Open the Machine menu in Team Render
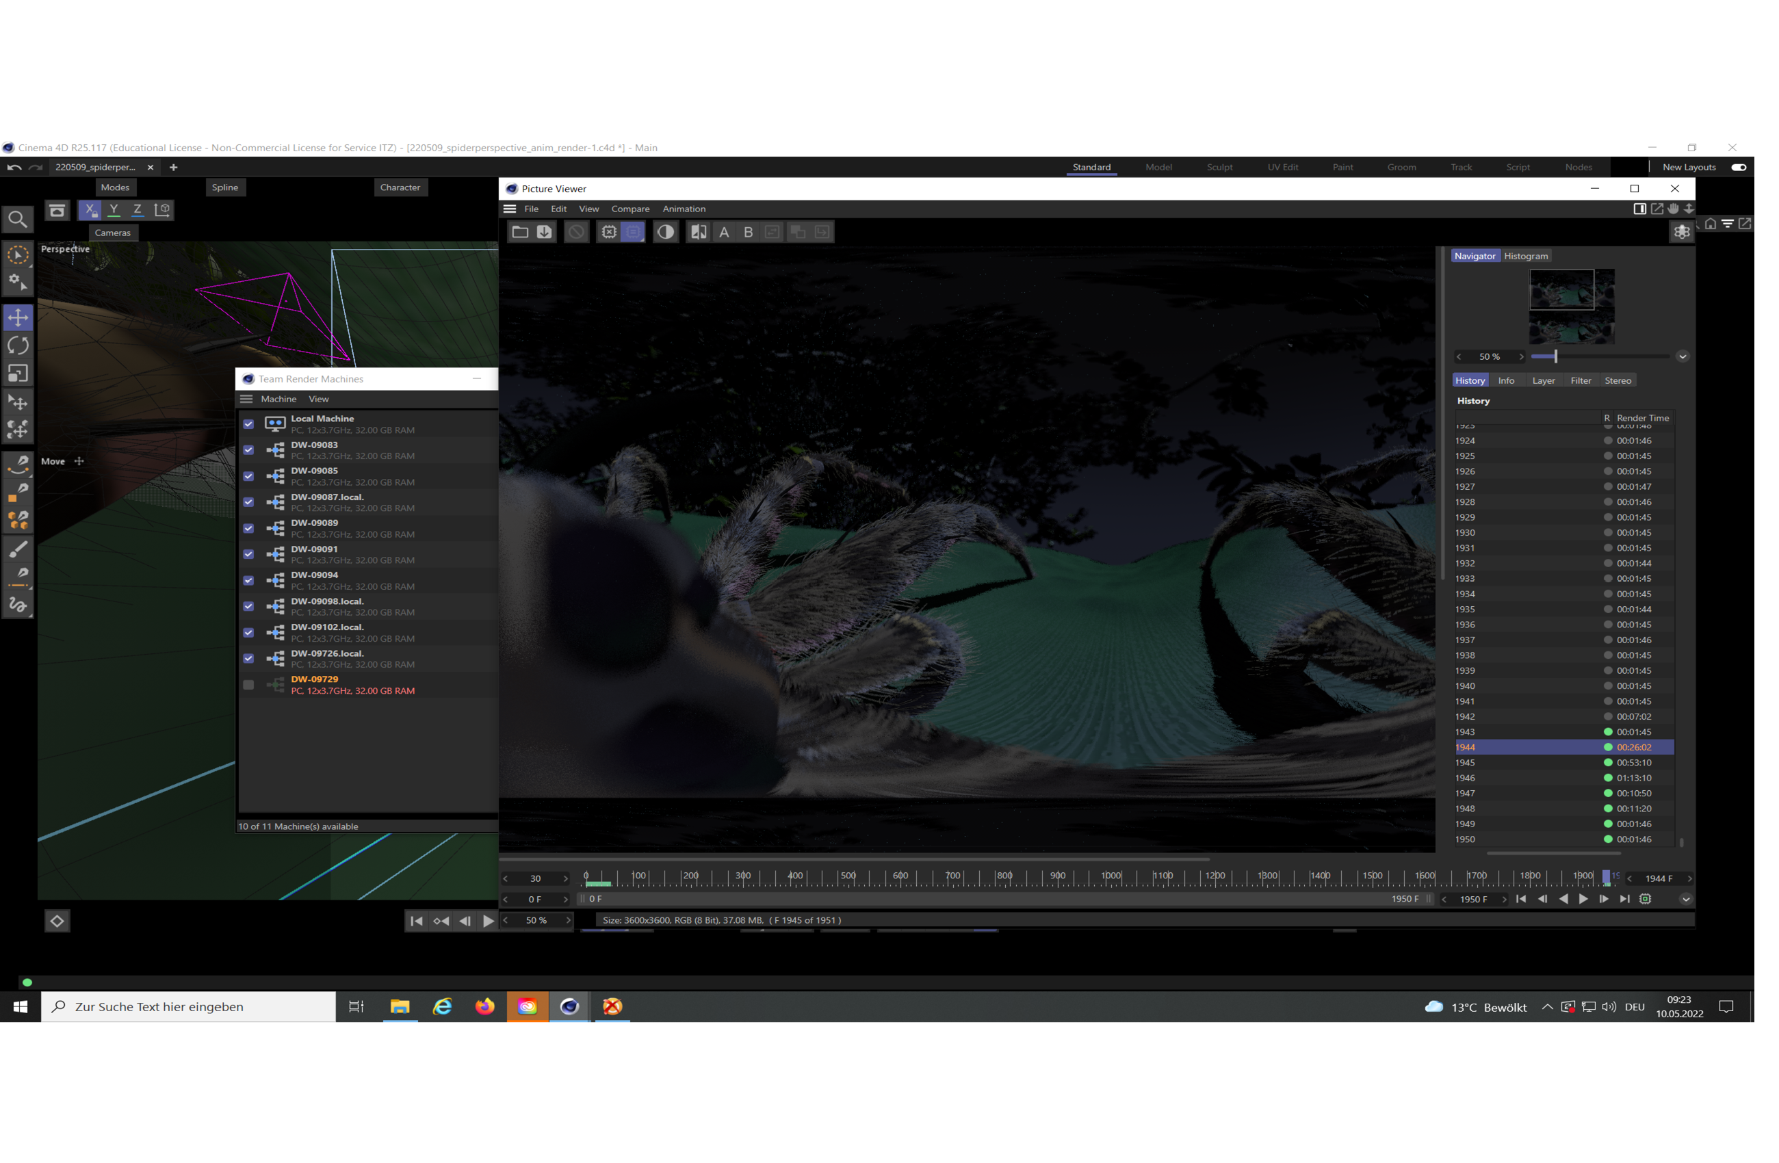Viewport: 1779px width, 1163px height. tap(278, 400)
